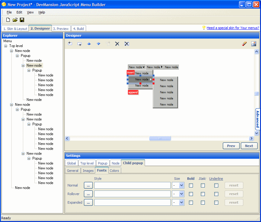261x222 pixels.
Task: Click reset for the Expanded font row
Action: click(x=234, y=202)
